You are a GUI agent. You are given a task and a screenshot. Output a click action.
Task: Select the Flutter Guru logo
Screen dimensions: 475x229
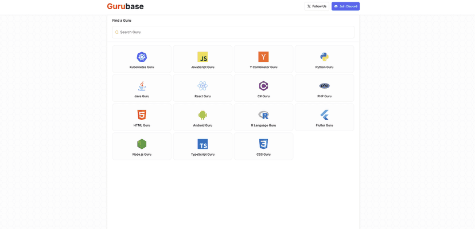(x=324, y=114)
